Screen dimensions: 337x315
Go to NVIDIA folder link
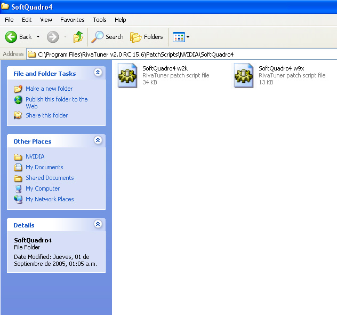(35, 156)
